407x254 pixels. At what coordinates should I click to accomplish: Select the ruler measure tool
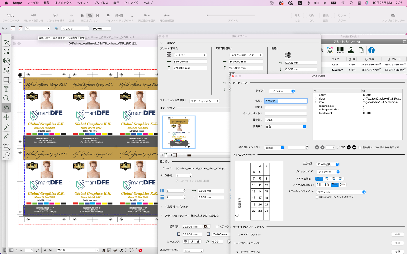6,136
